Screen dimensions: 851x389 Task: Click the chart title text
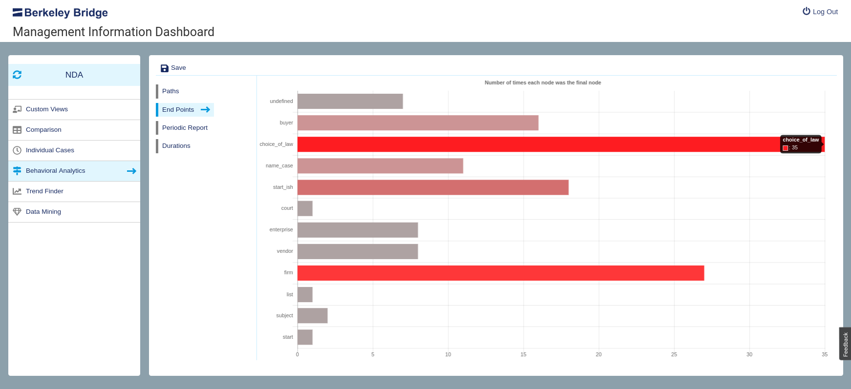(x=543, y=83)
